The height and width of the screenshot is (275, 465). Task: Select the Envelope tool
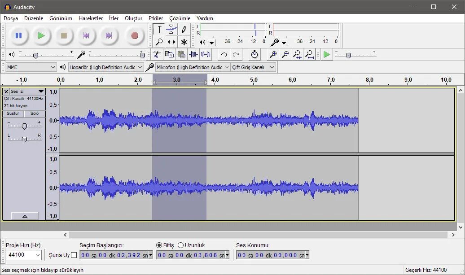tap(171, 29)
